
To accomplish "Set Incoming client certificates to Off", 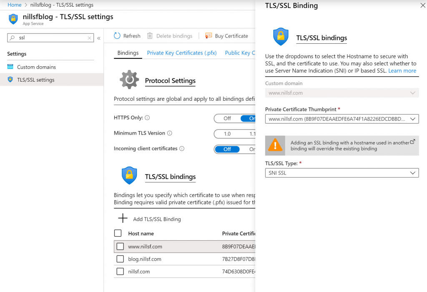I will (227, 149).
